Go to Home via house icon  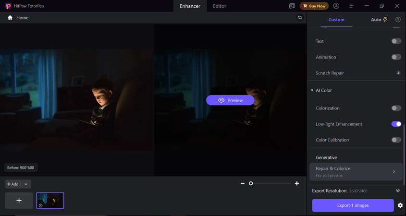[10, 18]
